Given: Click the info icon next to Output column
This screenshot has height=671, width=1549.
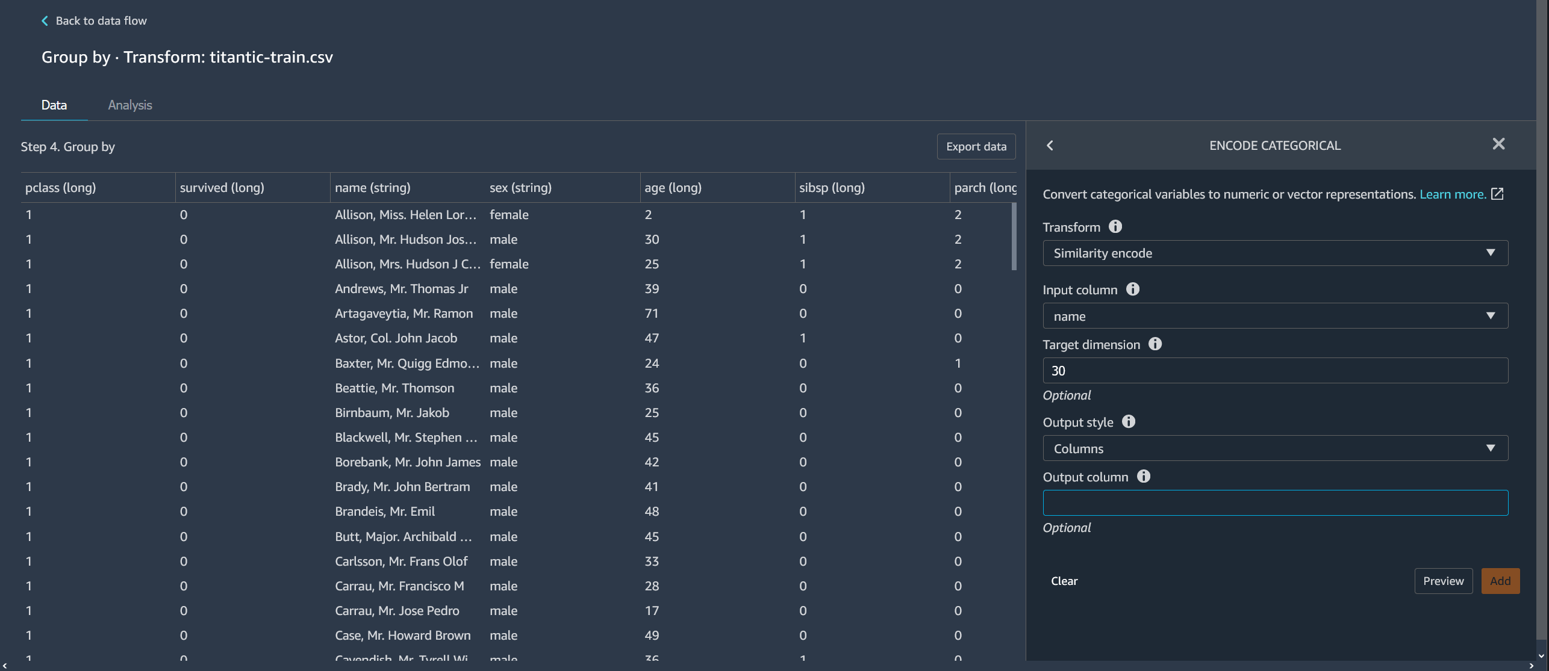Looking at the screenshot, I should [1144, 477].
